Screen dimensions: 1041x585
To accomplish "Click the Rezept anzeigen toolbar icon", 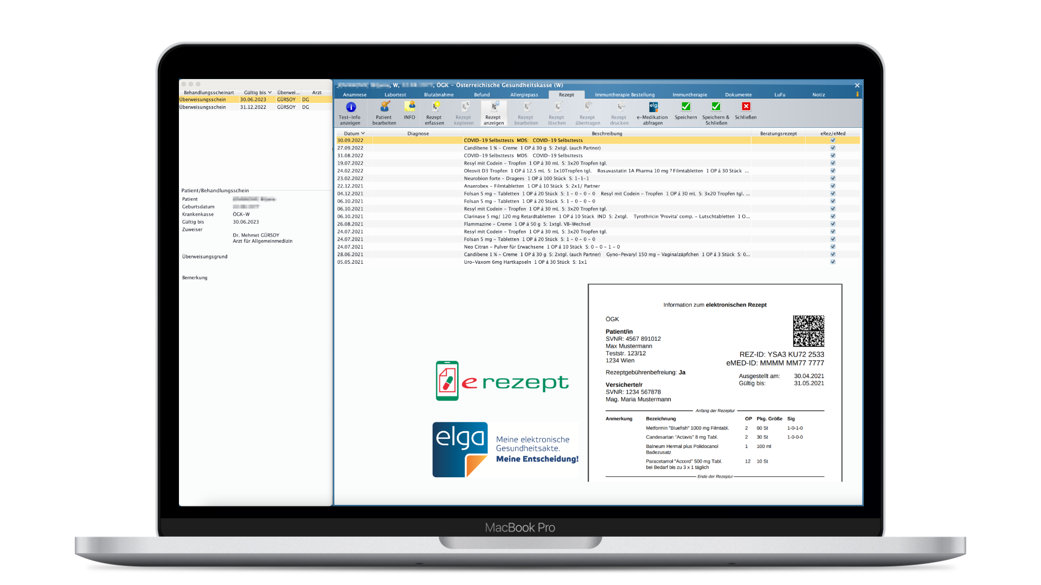I will (x=493, y=107).
